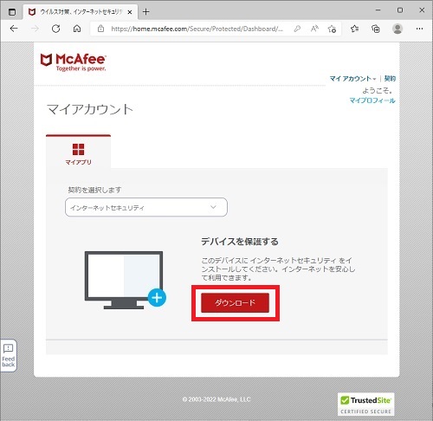Select the マイアプリ tab

(78, 152)
